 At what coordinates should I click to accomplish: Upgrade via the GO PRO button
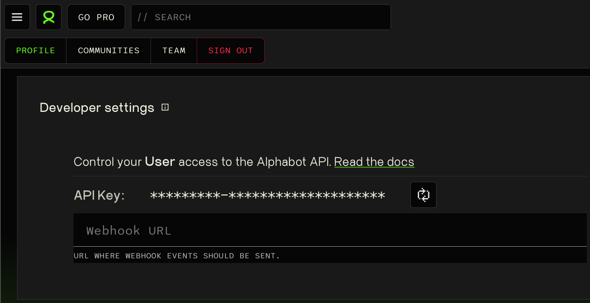96,17
